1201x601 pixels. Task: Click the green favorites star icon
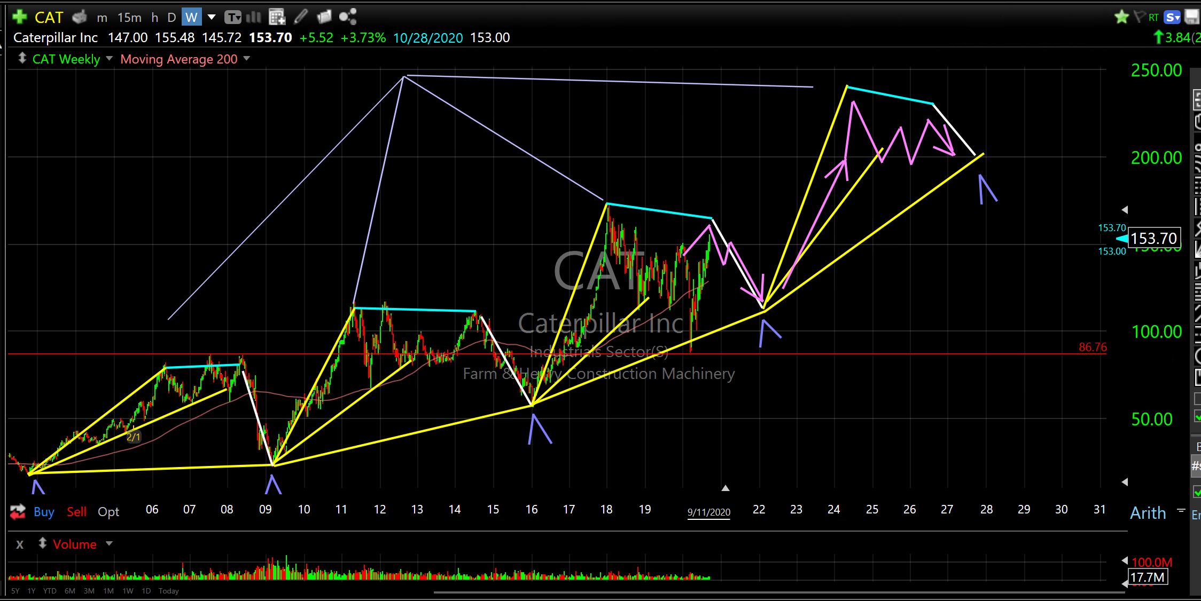[1121, 17]
